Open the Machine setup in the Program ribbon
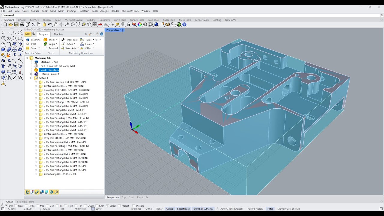 pyautogui.click(x=33, y=39)
